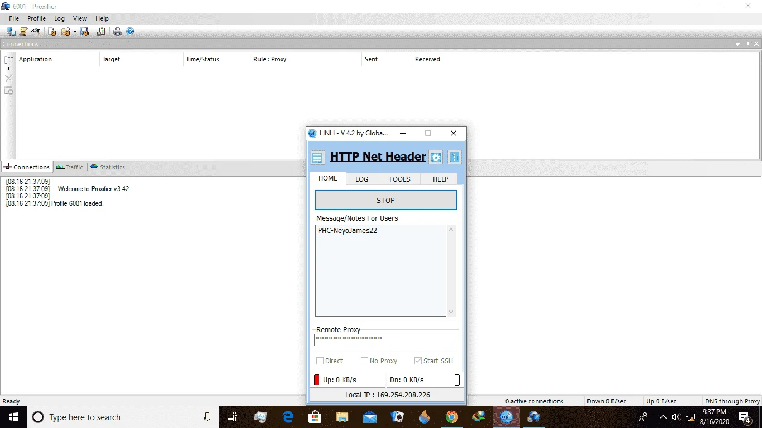Click the Save Profile disk icon
This screenshot has height=428, width=762.
[85, 32]
